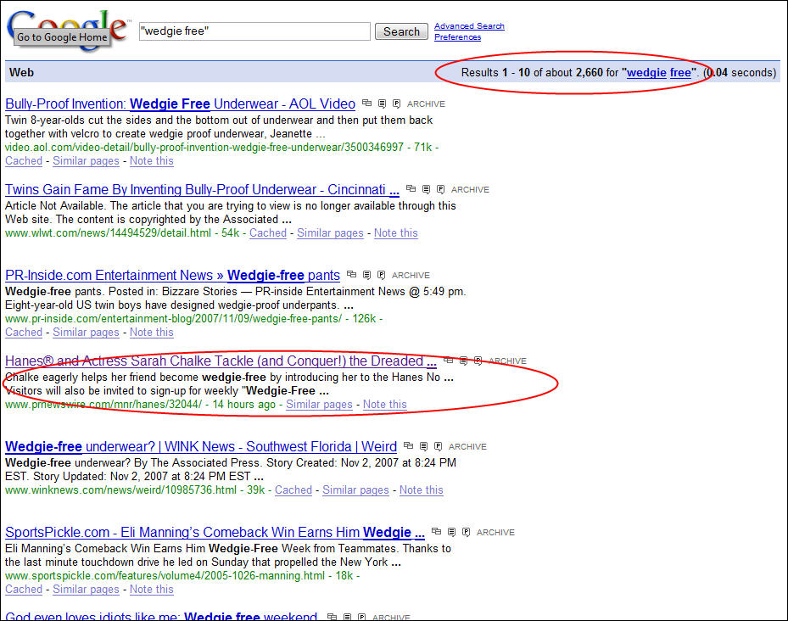Screen dimensions: 788x621
Task: Click the overlapping-windows icon beside the Cincinnati twins result
Action: coord(411,188)
